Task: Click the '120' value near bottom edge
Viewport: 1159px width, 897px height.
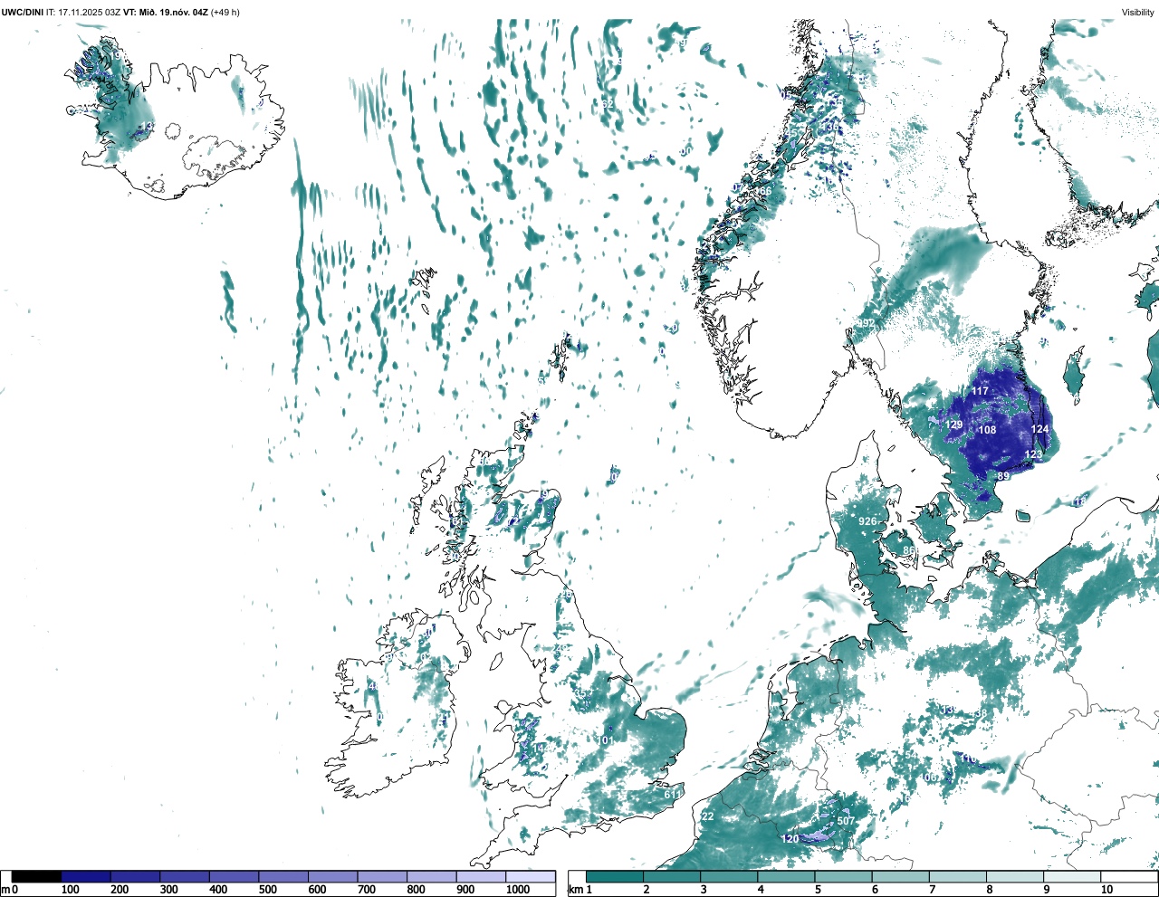Action: (x=790, y=839)
